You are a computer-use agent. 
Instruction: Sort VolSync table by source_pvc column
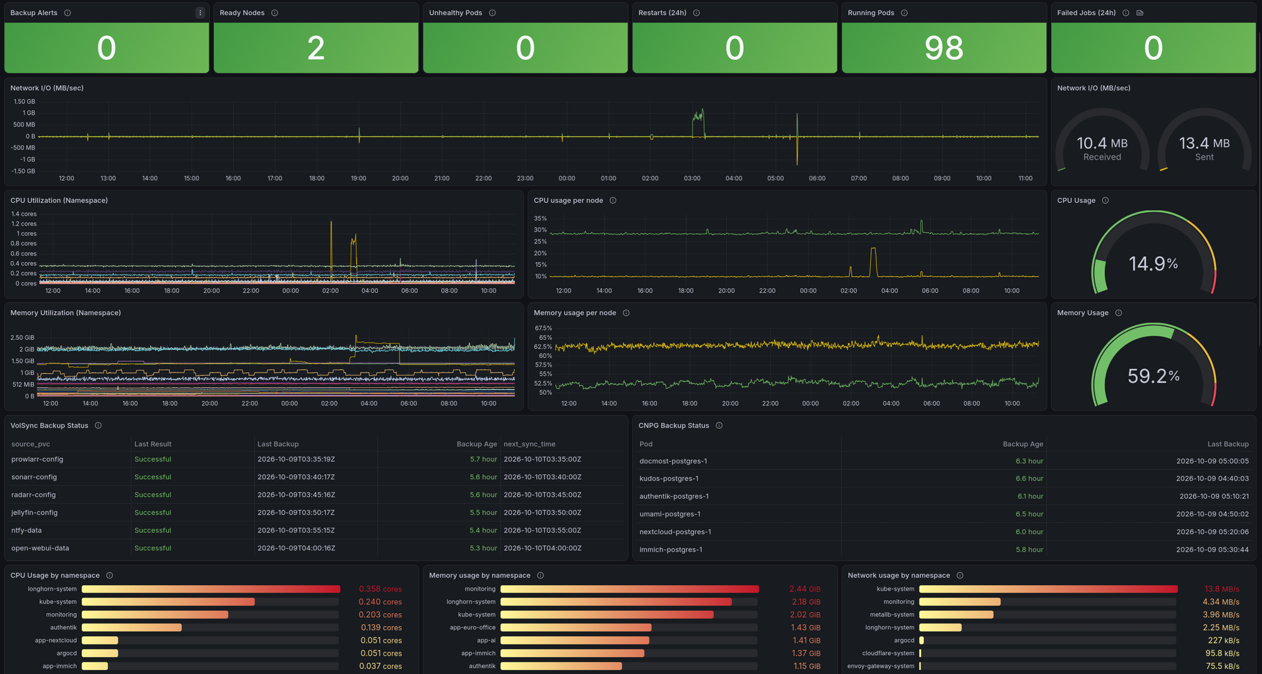(31, 444)
